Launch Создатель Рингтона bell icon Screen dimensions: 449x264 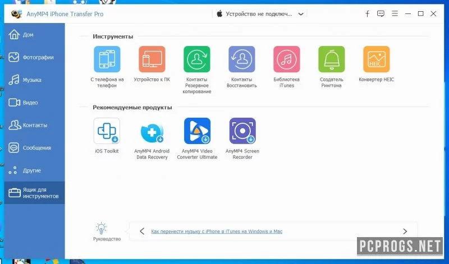click(332, 59)
